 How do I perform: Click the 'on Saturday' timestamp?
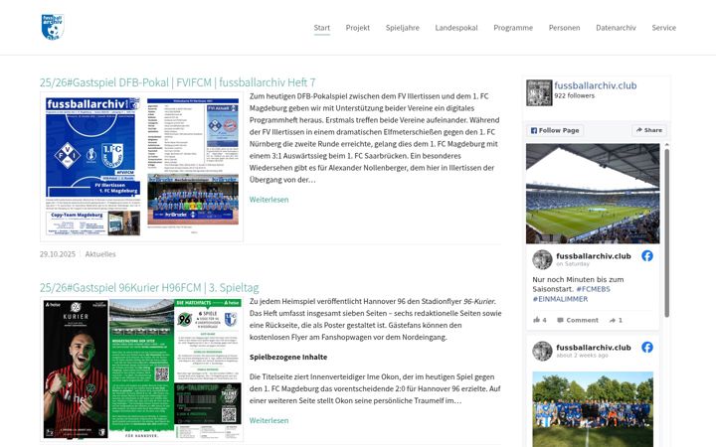click(573, 264)
